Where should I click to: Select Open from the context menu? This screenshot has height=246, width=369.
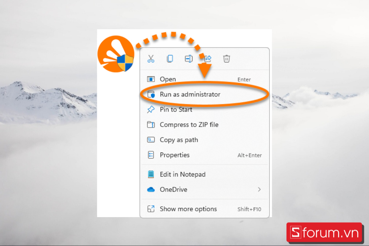[x=204, y=79]
